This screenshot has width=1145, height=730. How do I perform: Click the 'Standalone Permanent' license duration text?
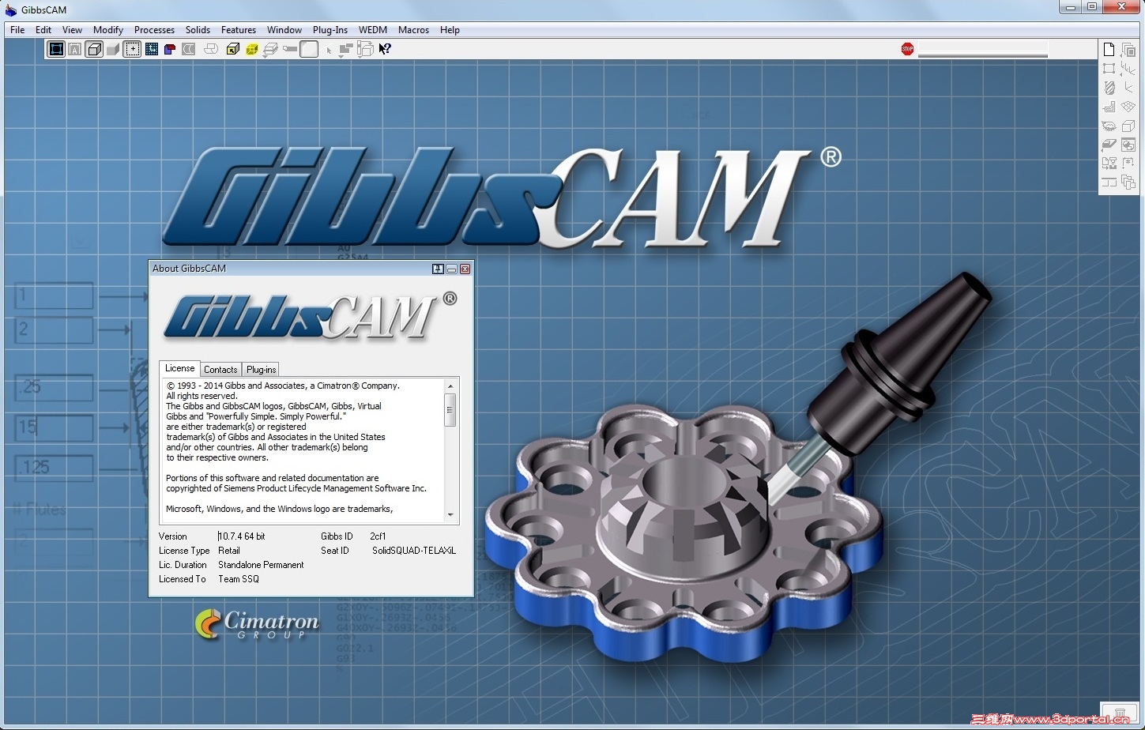(x=261, y=565)
